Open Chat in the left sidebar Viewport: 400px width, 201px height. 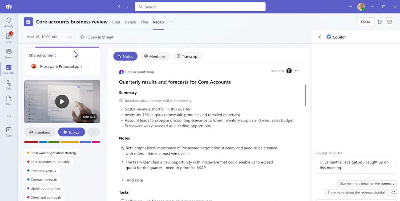pyautogui.click(x=9, y=38)
